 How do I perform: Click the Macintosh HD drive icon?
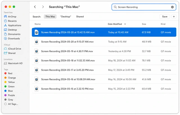click(x=5, y=63)
